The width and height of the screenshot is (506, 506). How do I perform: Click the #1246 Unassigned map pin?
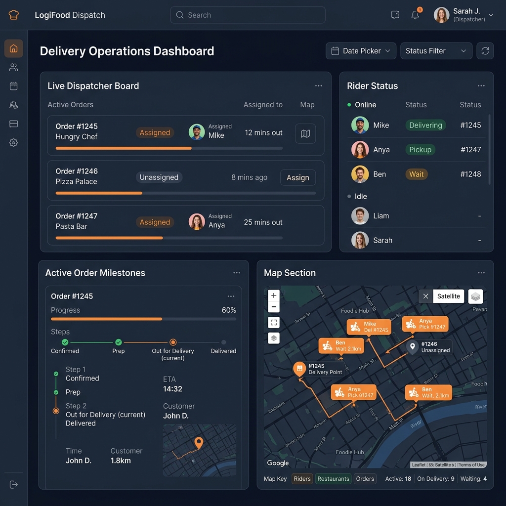point(413,347)
